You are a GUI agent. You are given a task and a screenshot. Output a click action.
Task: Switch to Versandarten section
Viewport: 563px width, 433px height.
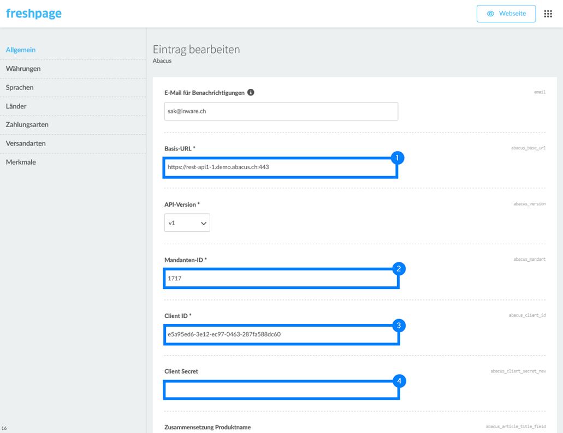26,143
